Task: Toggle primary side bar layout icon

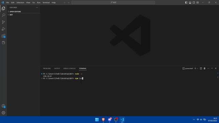Action: coord(186,2)
